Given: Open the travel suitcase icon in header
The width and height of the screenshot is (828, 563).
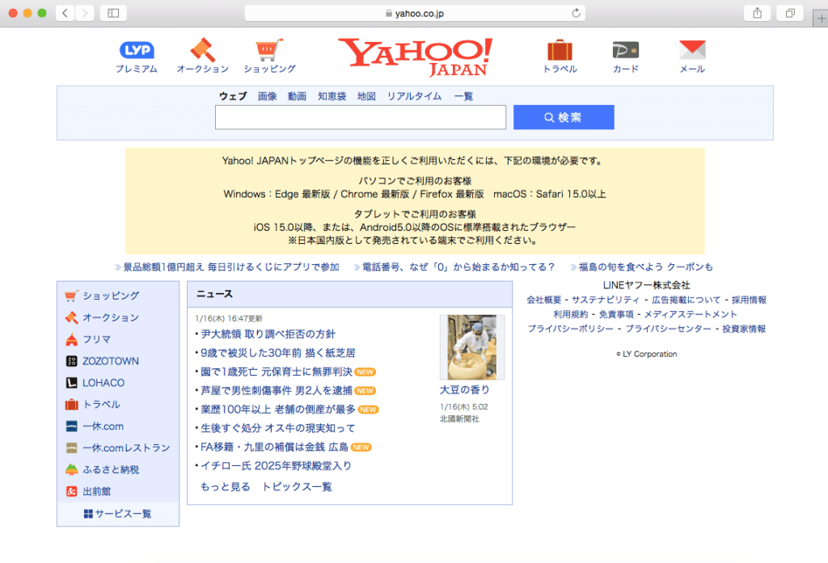Looking at the screenshot, I should 560,50.
